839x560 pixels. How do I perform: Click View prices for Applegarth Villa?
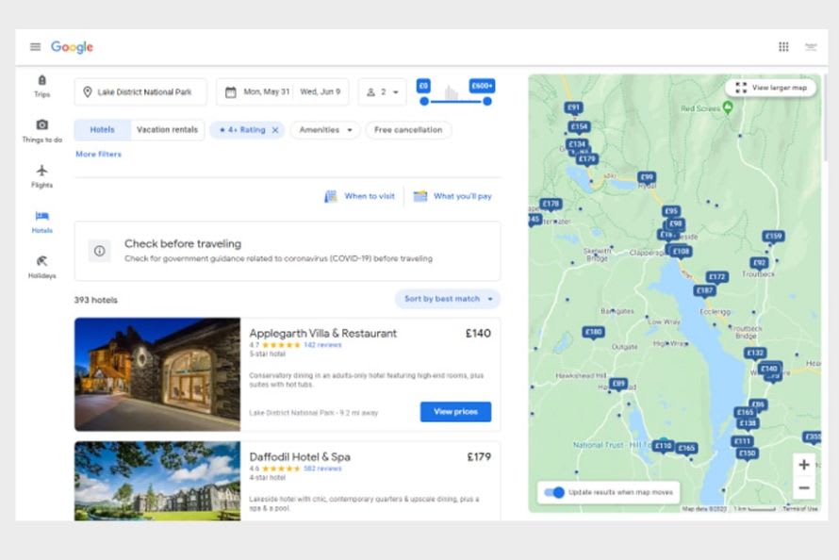point(455,412)
